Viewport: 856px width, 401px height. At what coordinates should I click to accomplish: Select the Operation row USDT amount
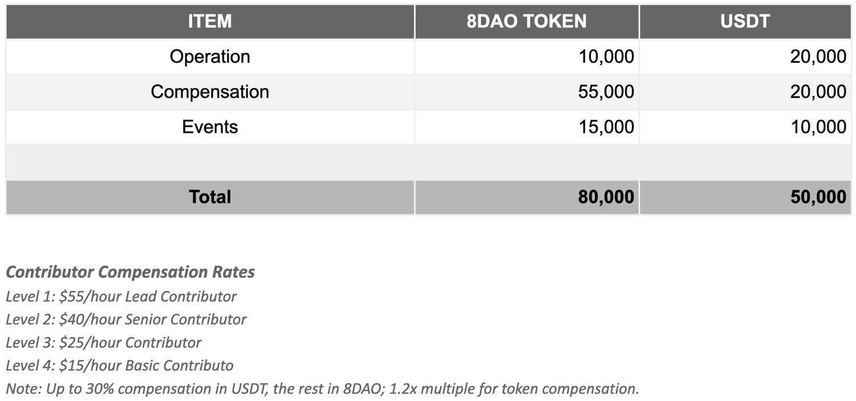(x=818, y=56)
